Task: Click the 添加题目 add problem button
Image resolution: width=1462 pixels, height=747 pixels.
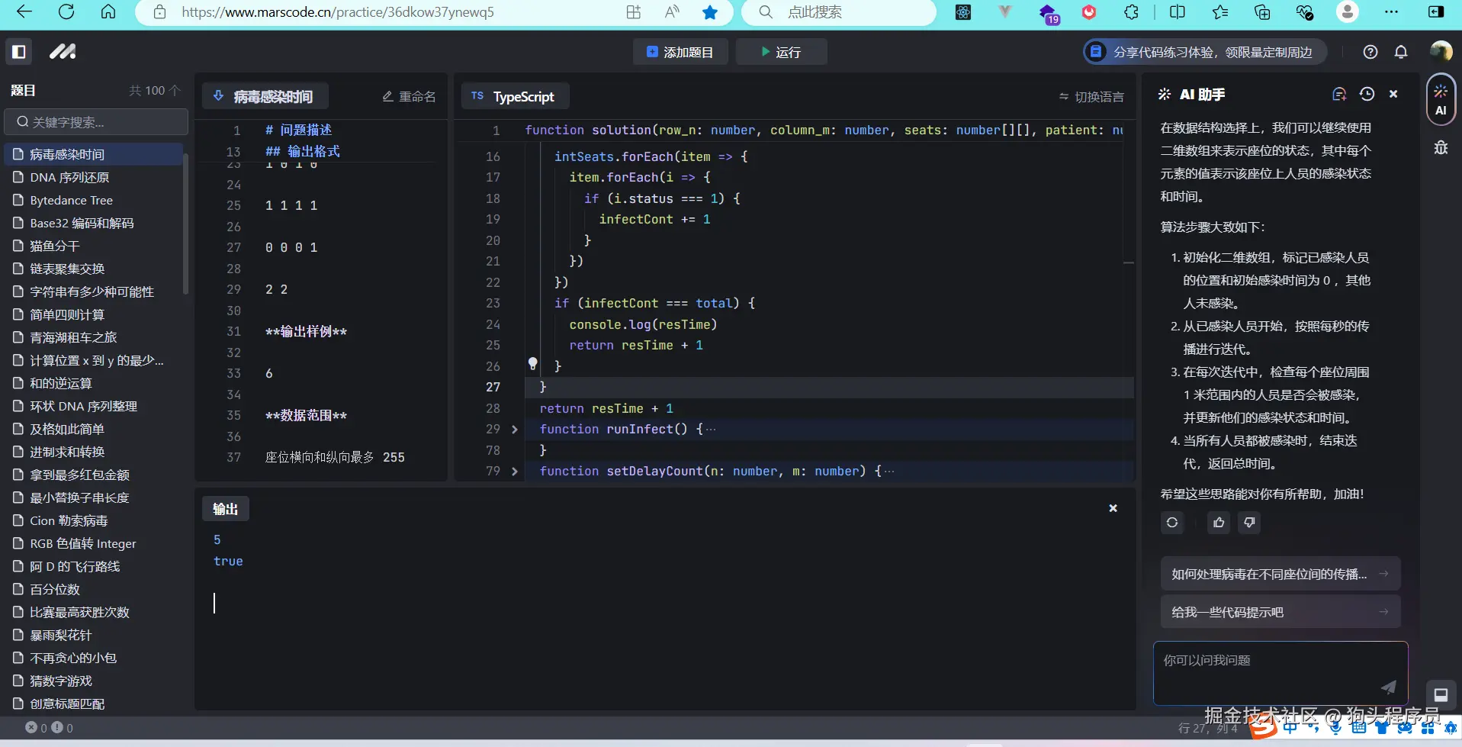Action: click(680, 52)
